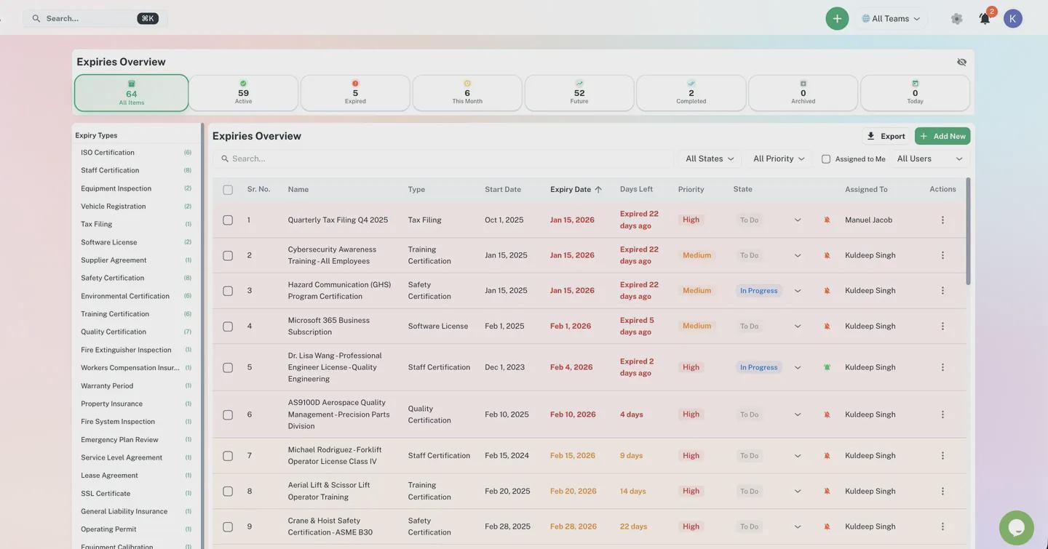Sort by Expiry Date arrow icon
1048x549 pixels.
(x=598, y=190)
